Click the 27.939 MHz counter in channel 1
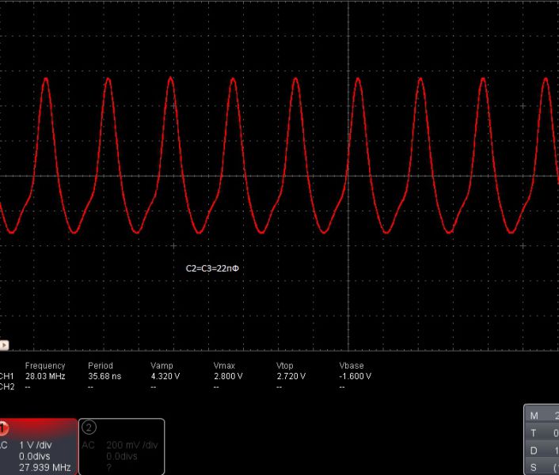The height and width of the screenshot is (475, 559). tap(44, 467)
